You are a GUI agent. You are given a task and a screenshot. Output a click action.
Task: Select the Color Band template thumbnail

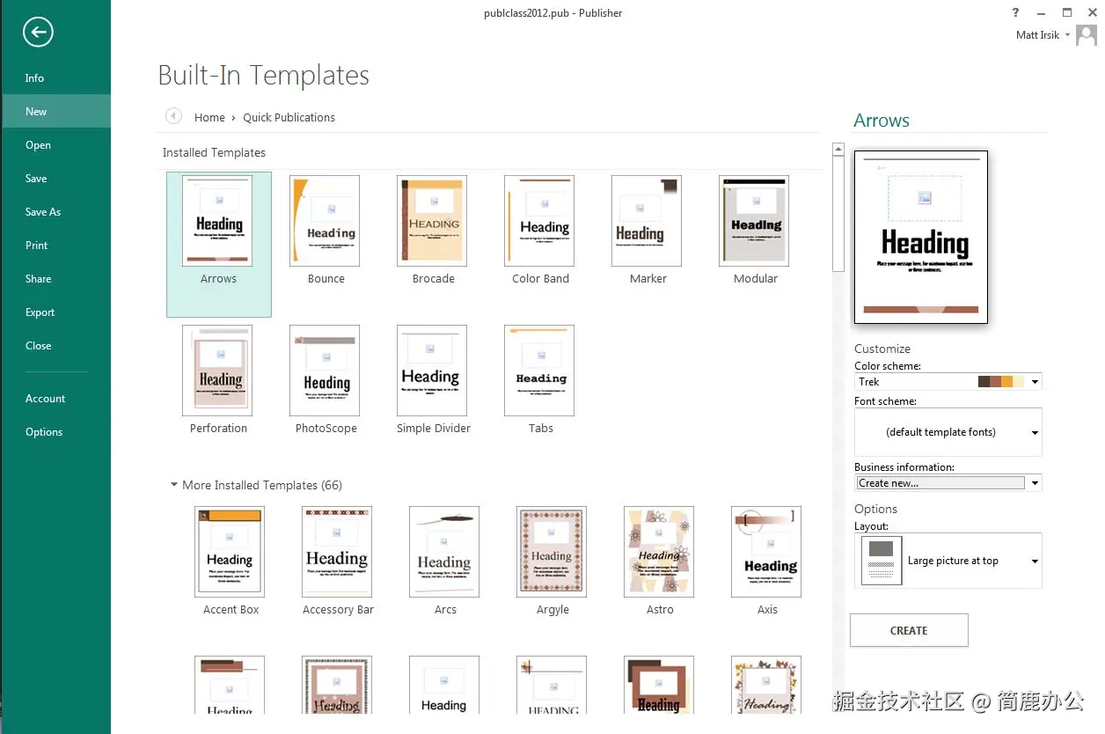[539, 220]
